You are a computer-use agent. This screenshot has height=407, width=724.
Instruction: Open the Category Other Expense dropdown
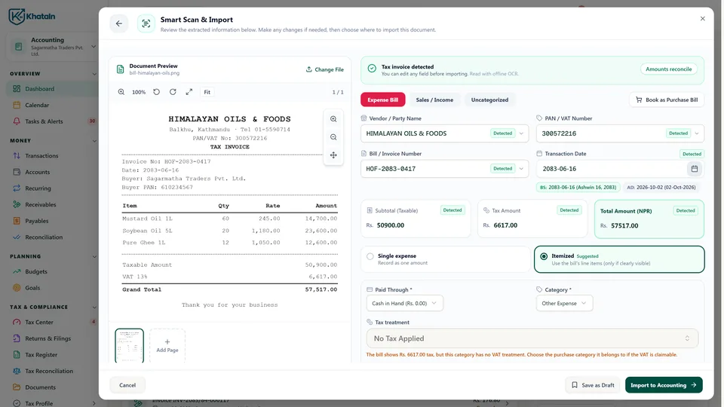tap(564, 303)
